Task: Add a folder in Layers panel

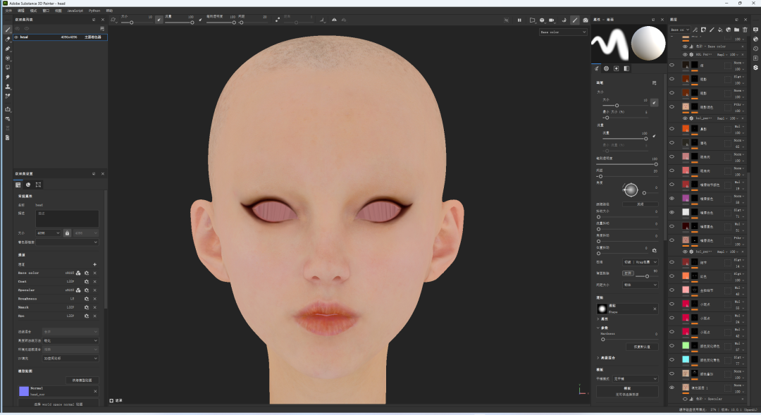Action: click(737, 30)
